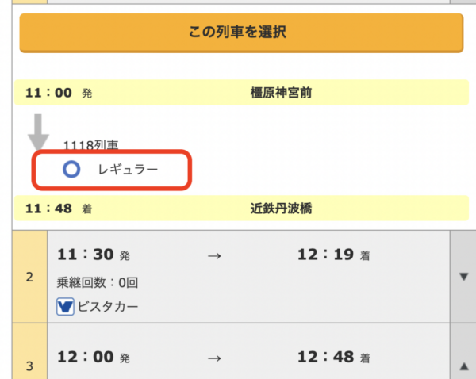Click the arrow between 11:30 and 12:19
Viewport: 476px width, 379px height.
tap(214, 256)
